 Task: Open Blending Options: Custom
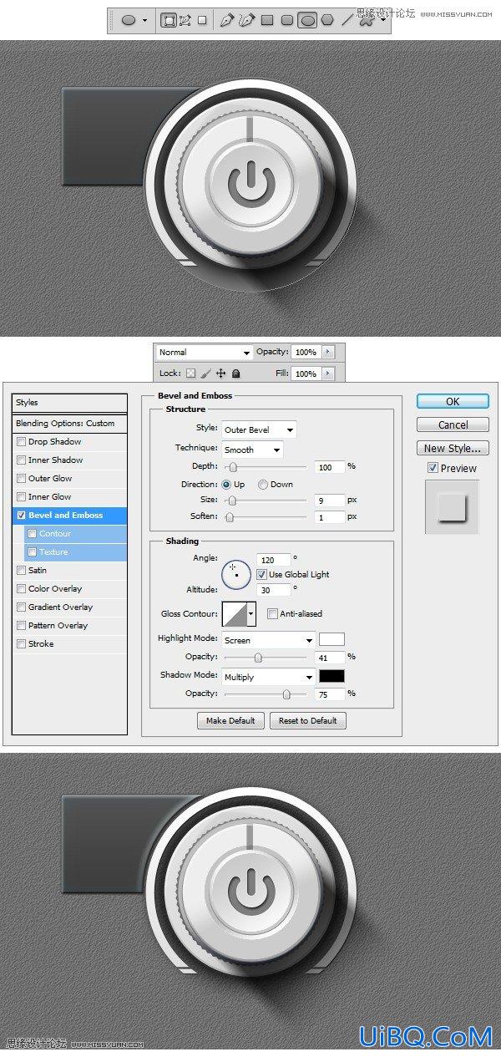pos(69,424)
